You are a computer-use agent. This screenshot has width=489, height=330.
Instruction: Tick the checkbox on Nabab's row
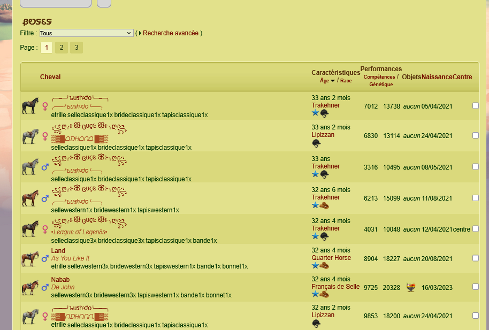pos(476,287)
